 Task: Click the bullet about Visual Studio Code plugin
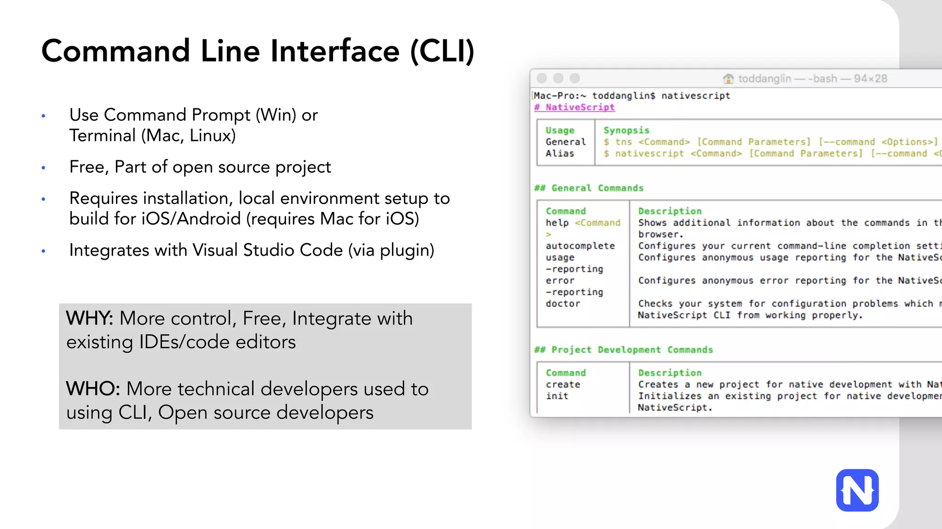point(252,250)
